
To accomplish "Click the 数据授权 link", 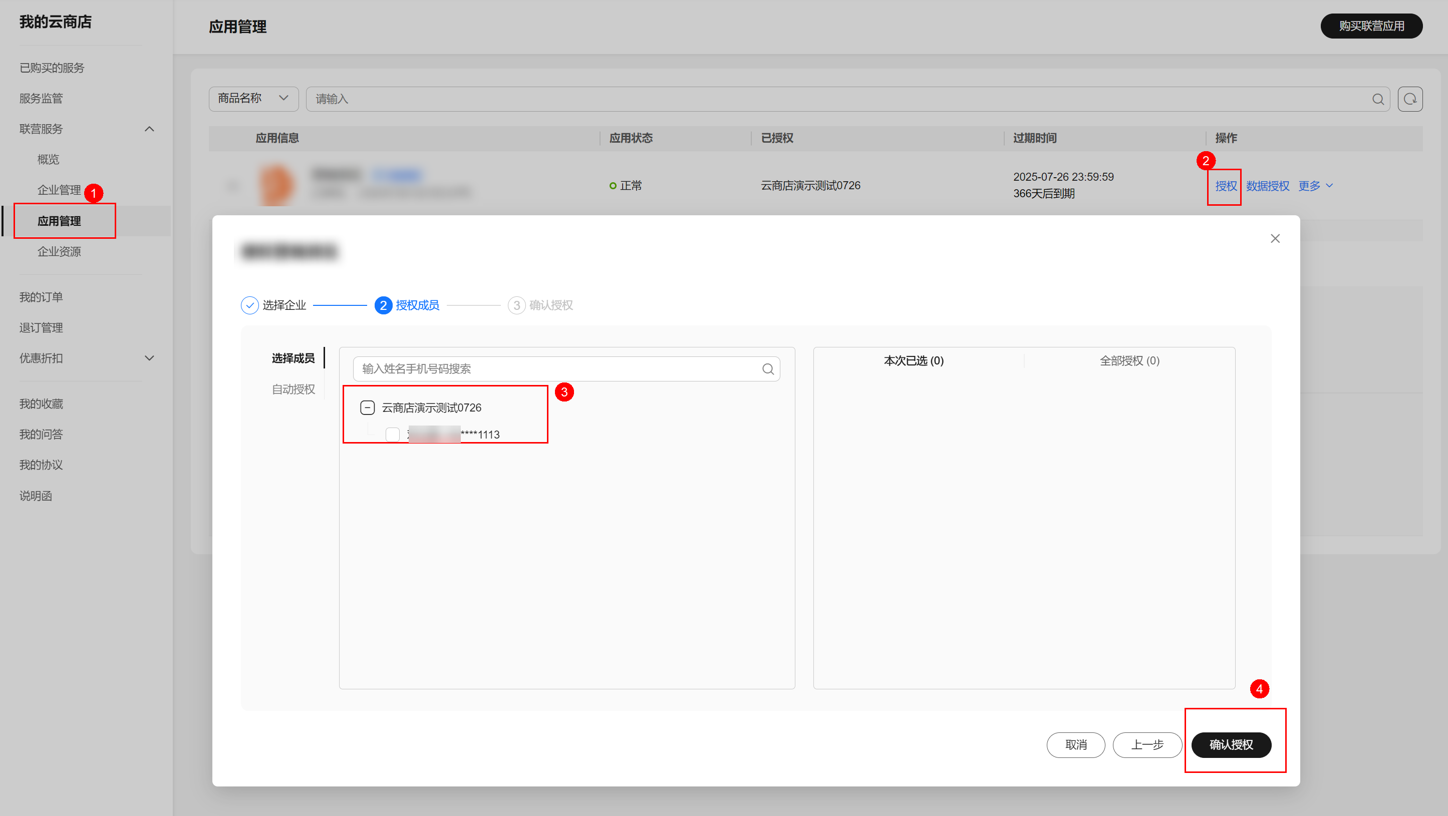I will [x=1267, y=186].
